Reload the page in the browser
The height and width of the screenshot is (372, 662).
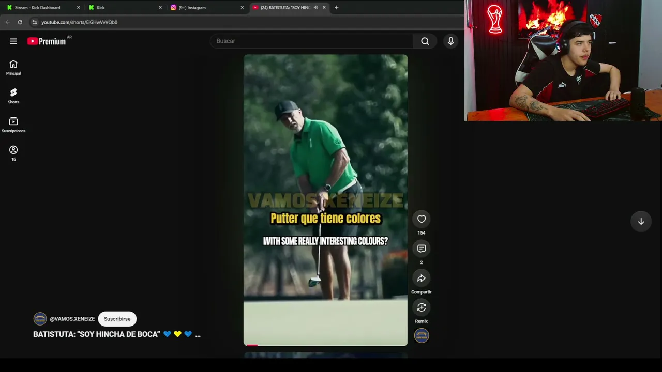tap(20, 22)
